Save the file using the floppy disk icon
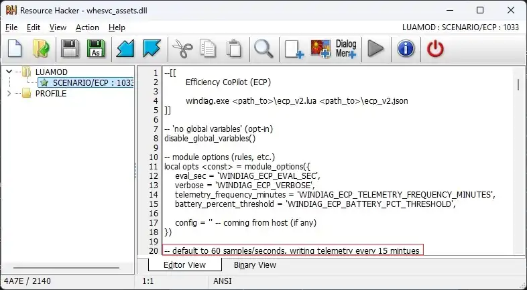The width and height of the screenshot is (527, 290). (x=70, y=49)
